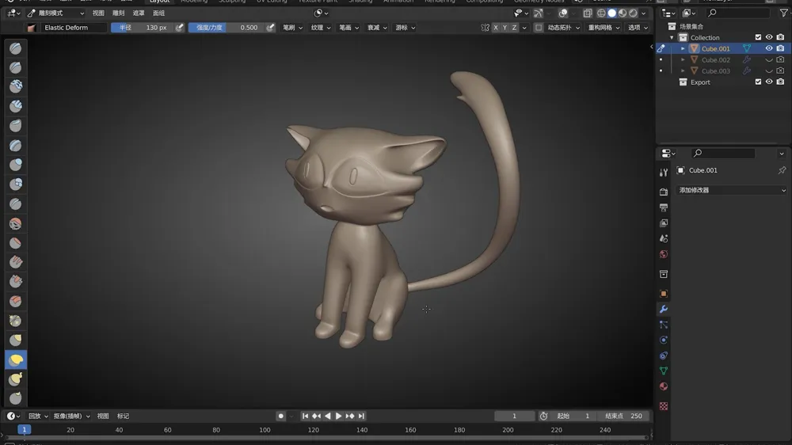
Task: Open the timeline 标记 menu
Action: coord(124,416)
